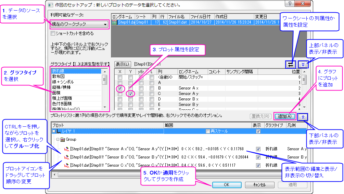Viewport: 344px width, 194px height.
Task: Click the Sensor C plot icon
Action: point(66,165)
